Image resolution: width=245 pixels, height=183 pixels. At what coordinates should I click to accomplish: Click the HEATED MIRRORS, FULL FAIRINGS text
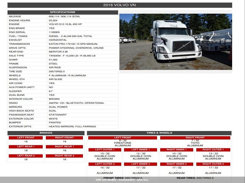[x=72, y=127]
